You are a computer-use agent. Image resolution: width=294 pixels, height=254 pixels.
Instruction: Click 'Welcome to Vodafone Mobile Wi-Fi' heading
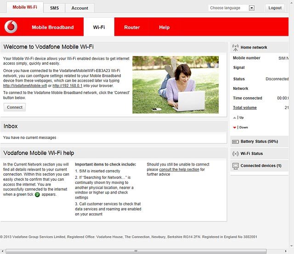49,47
